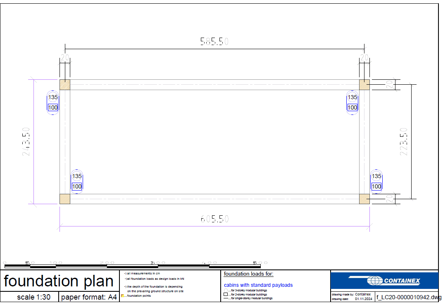This screenshot has height=305, width=443.
Task: Click the circle symbol for 3-storey buildings
Action: (x=226, y=290)
